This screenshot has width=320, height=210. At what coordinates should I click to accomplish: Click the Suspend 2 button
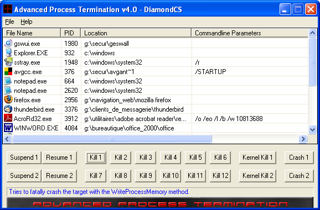click(x=24, y=176)
